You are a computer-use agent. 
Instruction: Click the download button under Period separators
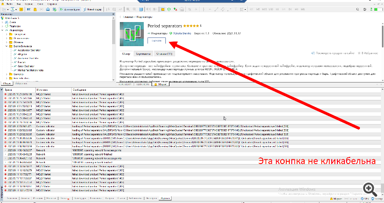157,40
